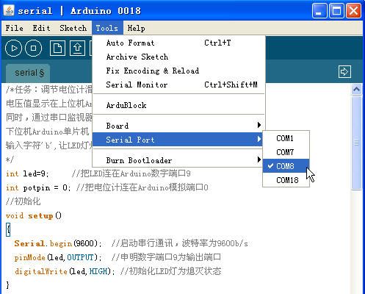Open ArduBlock from Tools menu
This screenshot has width=365, height=294.
(178, 105)
